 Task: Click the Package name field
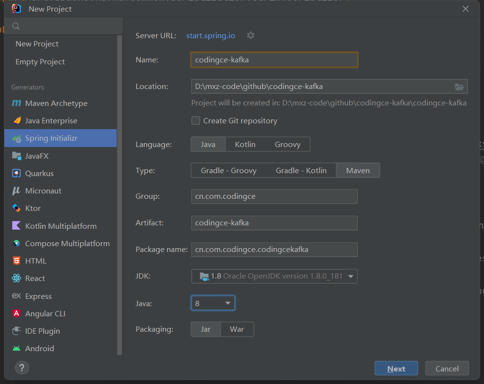[274, 250]
